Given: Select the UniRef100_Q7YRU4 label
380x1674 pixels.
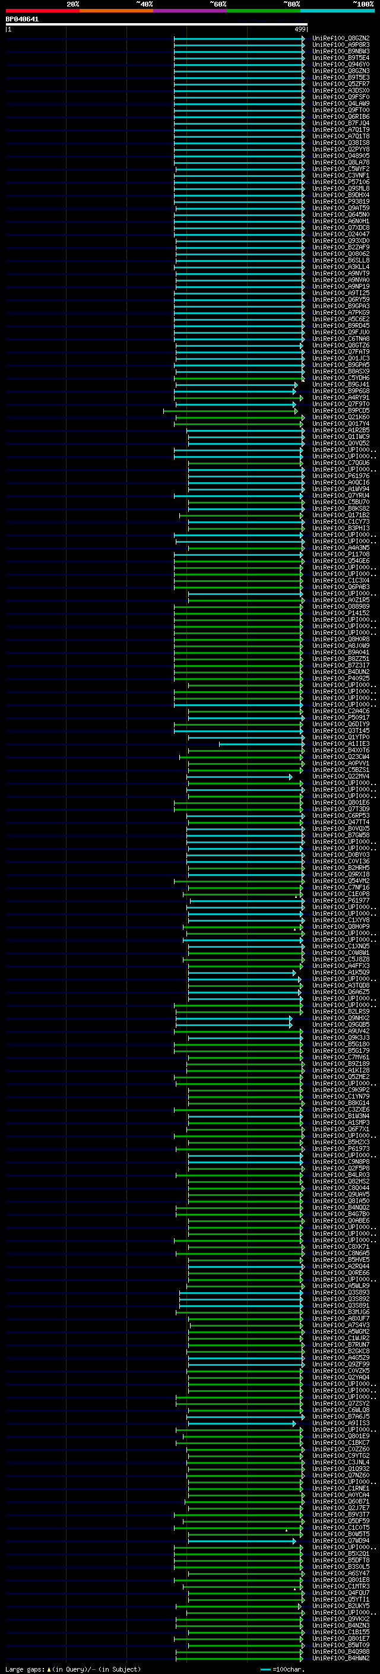Looking at the screenshot, I should pos(341,496).
